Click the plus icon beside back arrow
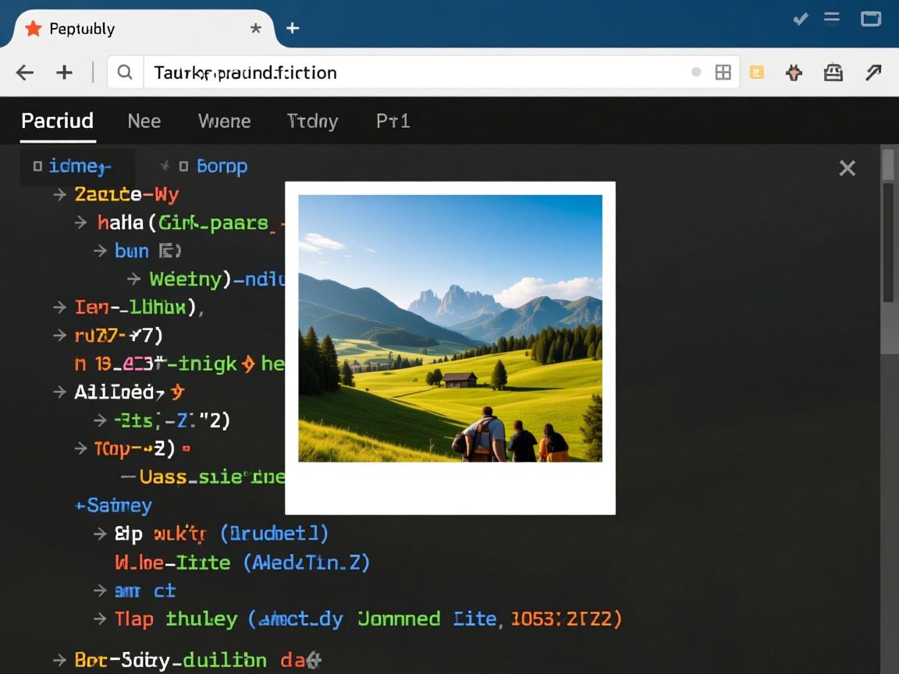899x674 pixels. [64, 73]
